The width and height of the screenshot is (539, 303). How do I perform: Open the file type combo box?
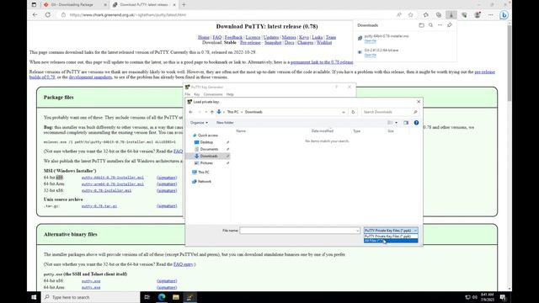(x=391, y=231)
